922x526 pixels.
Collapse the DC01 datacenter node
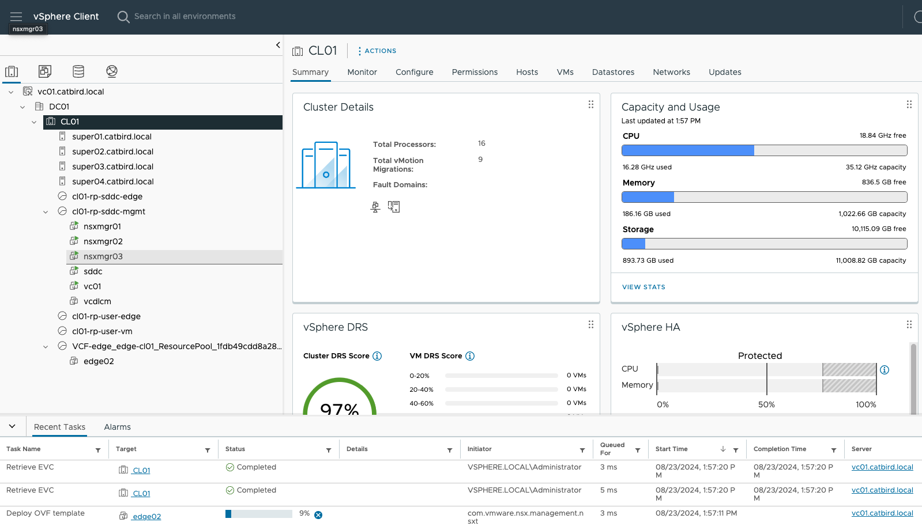click(x=22, y=107)
